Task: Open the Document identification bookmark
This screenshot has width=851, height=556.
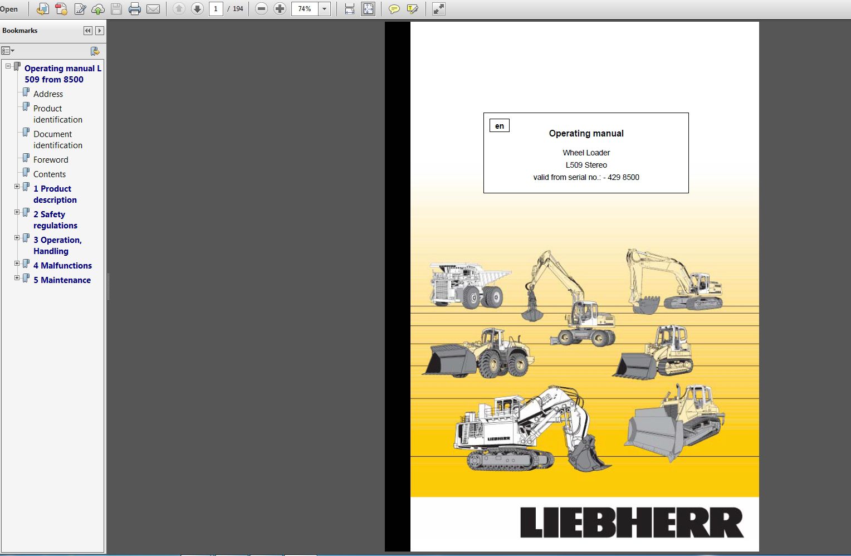Action: click(x=58, y=139)
